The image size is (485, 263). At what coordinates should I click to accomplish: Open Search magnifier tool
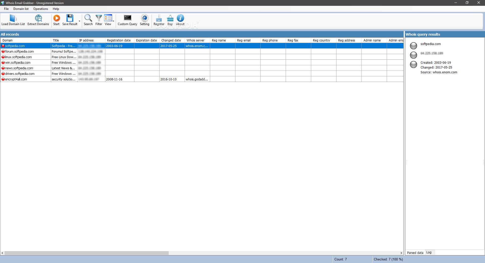click(88, 18)
